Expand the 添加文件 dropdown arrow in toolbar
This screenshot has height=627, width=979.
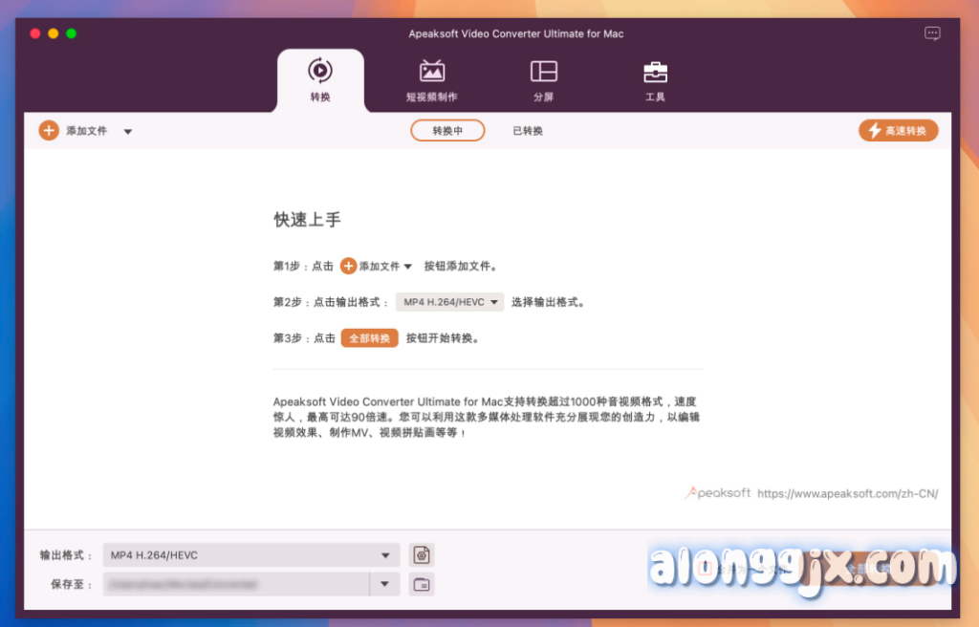click(128, 132)
